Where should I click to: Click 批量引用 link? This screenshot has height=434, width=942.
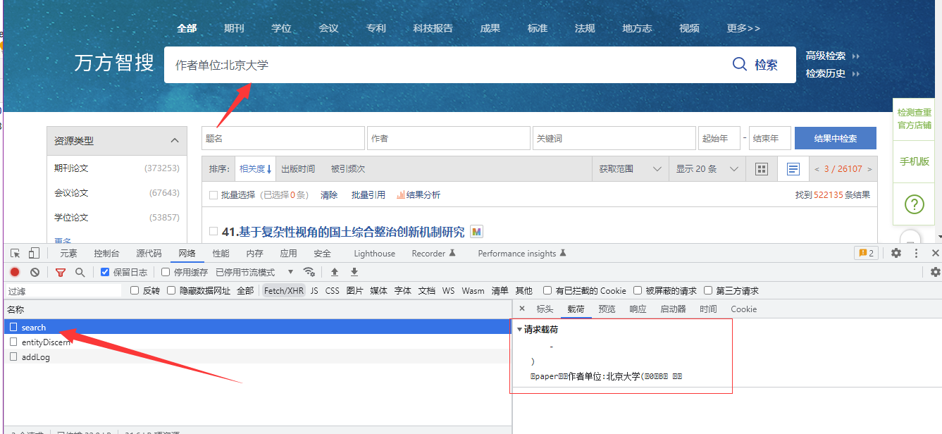[368, 195]
